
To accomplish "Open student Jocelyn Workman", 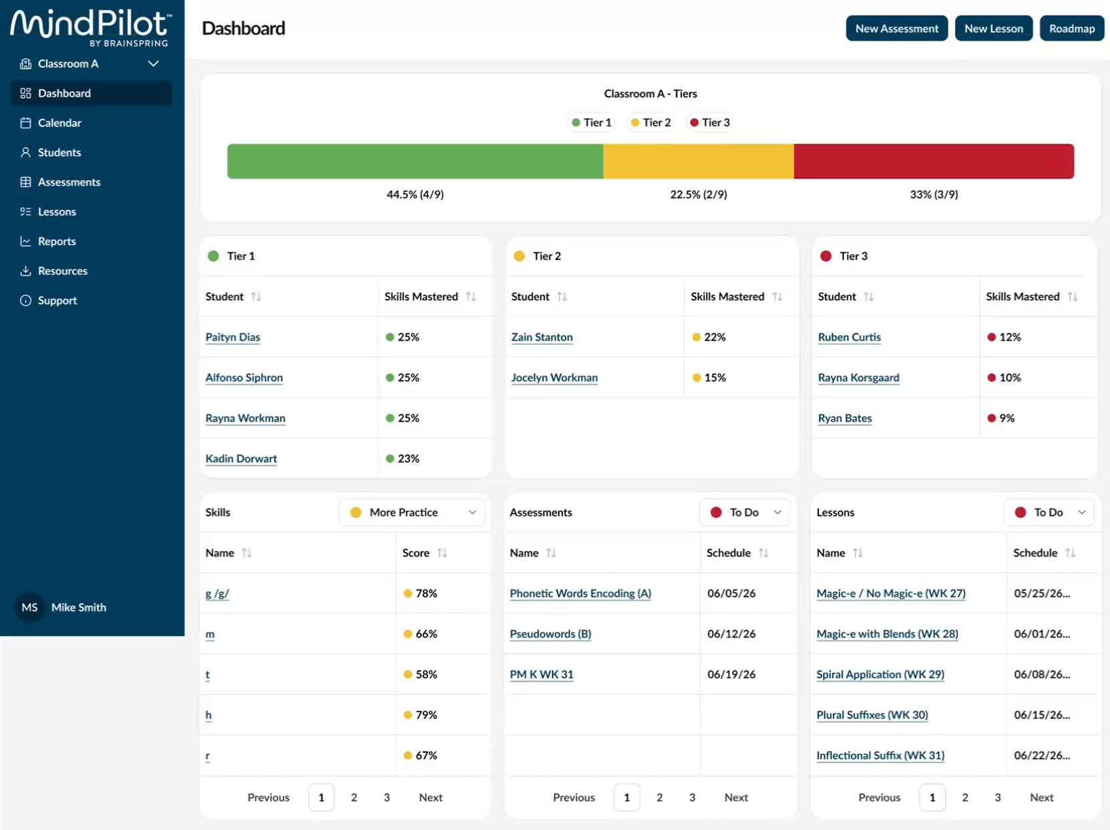I will 554,378.
